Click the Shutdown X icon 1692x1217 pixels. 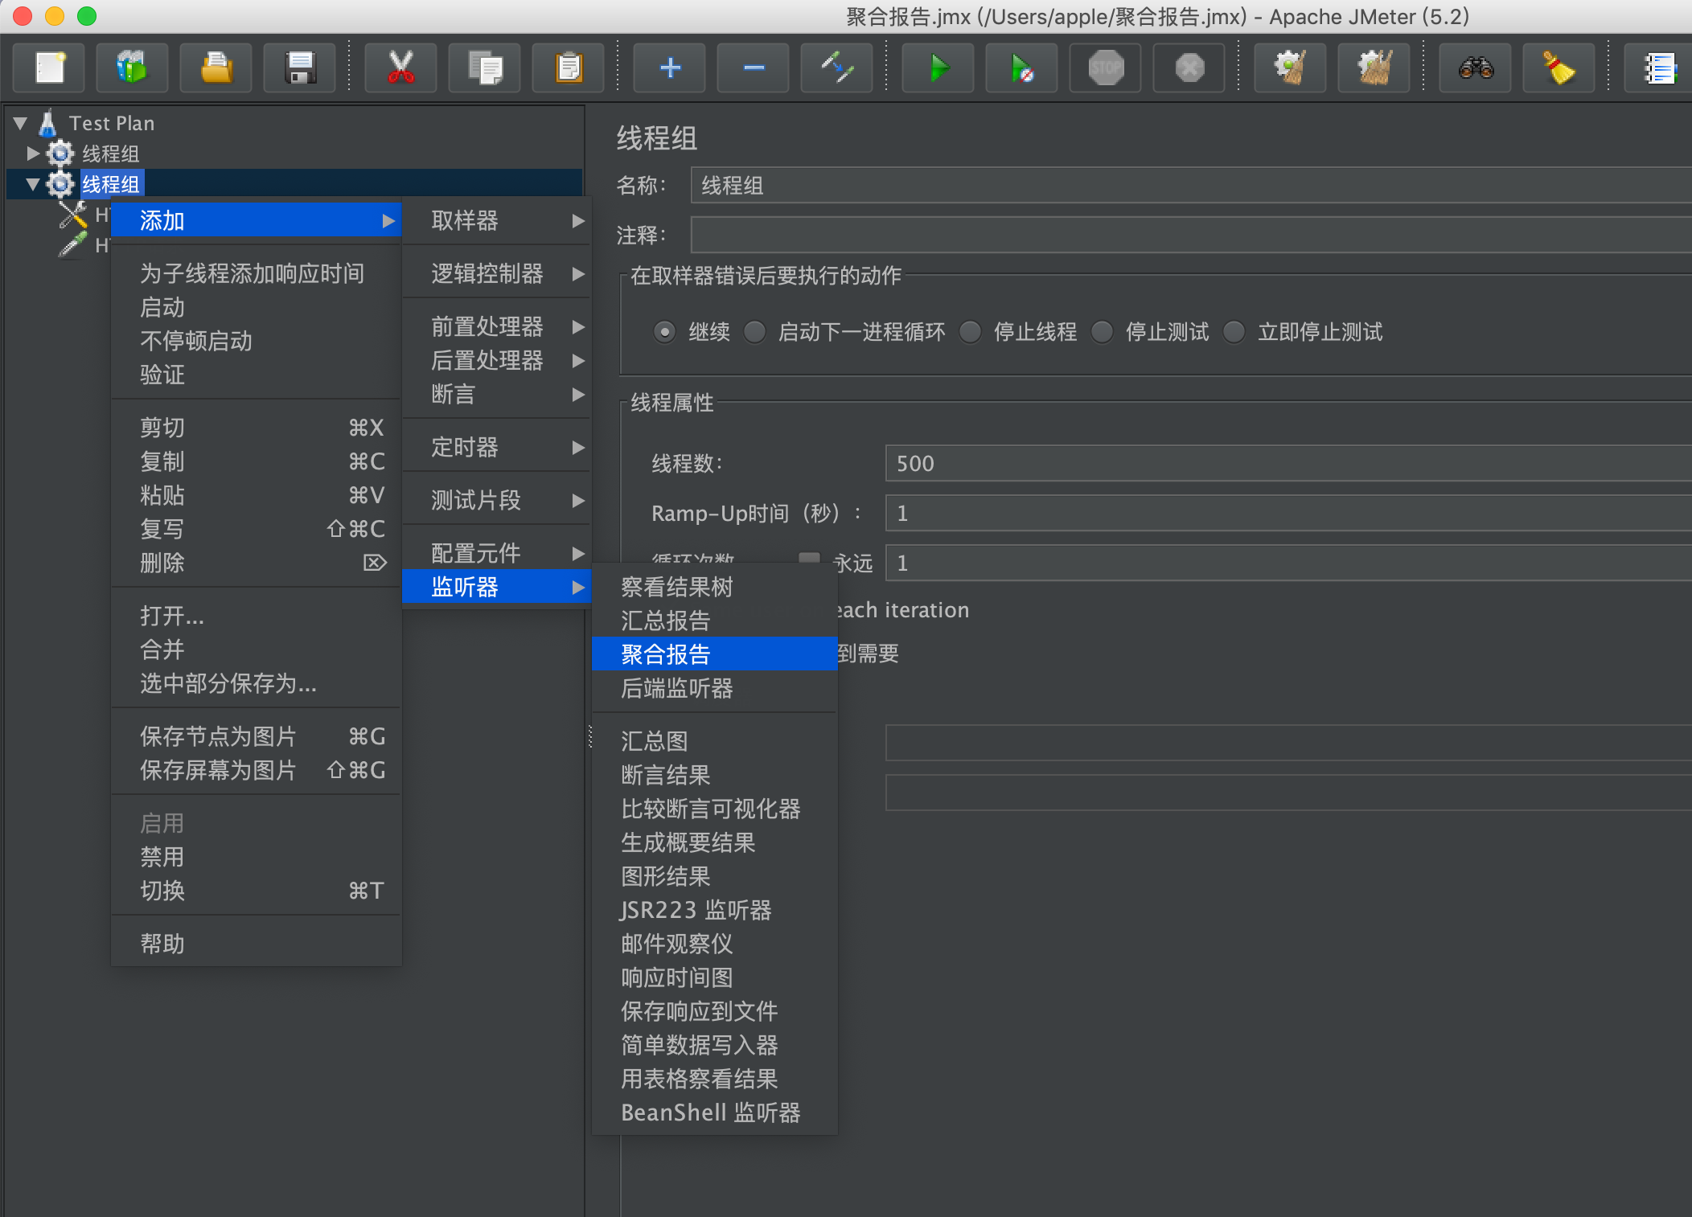[1189, 68]
